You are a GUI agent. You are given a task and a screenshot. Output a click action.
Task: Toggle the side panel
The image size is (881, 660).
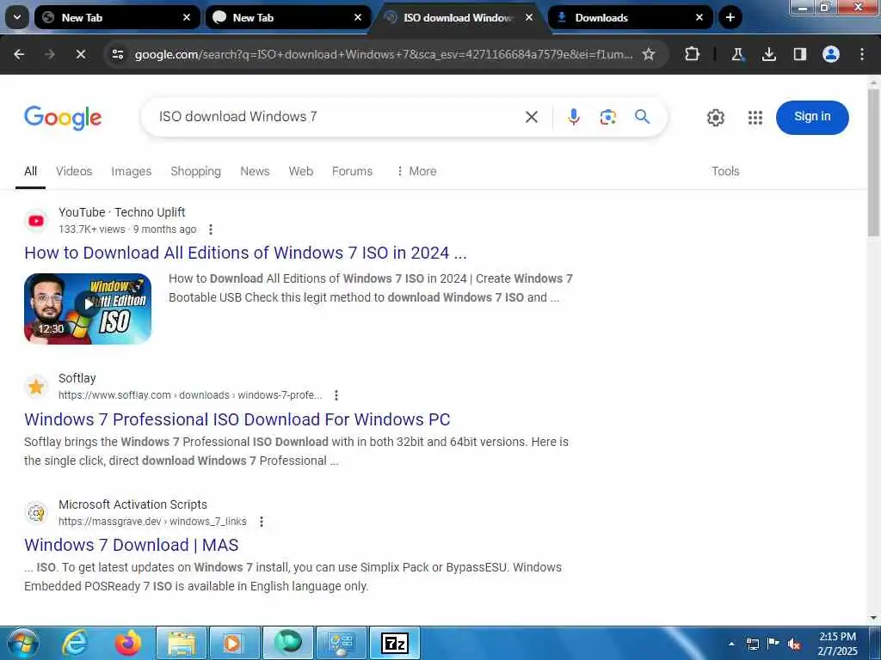(799, 54)
